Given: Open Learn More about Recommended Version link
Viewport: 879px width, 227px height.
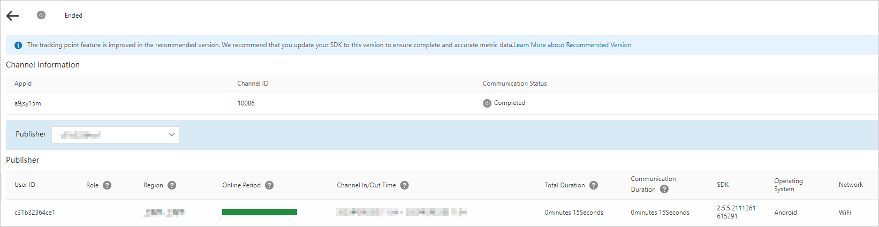Looking at the screenshot, I should pyautogui.click(x=572, y=45).
